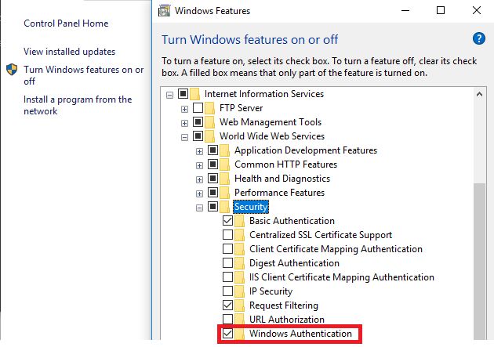Click the Internet Information Services folder icon

[x=195, y=94]
